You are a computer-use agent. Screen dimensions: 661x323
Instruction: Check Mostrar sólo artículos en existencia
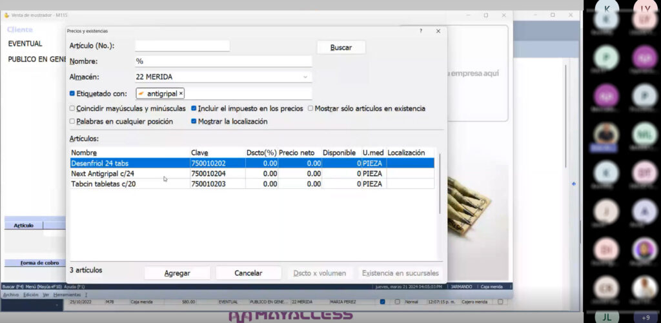click(310, 109)
